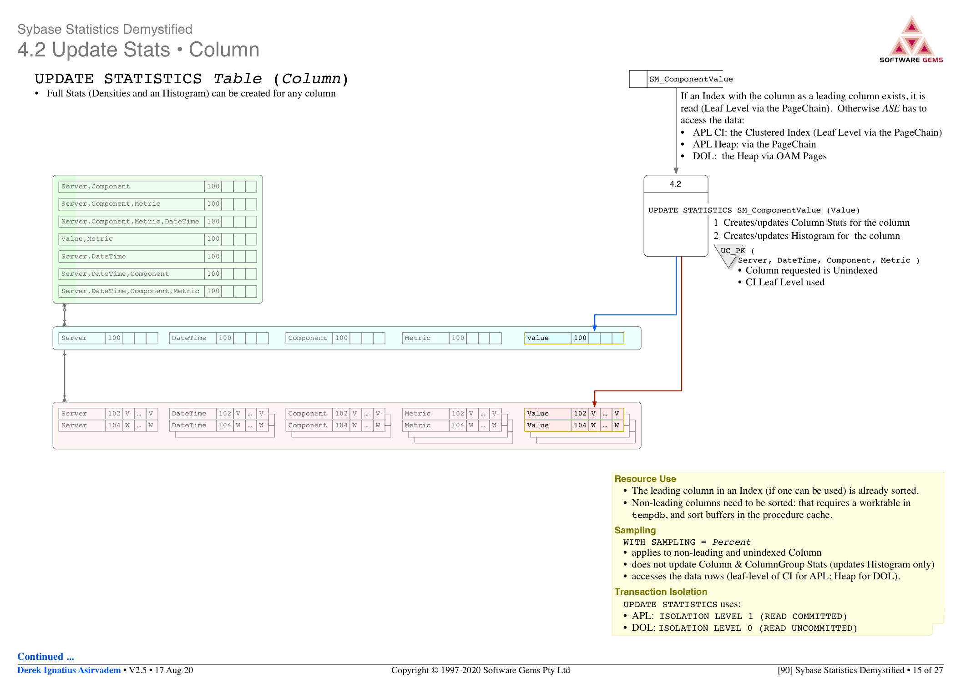Click the APL CI Clustered Index bullet
The width and height of the screenshot is (961, 679).
tap(811, 132)
